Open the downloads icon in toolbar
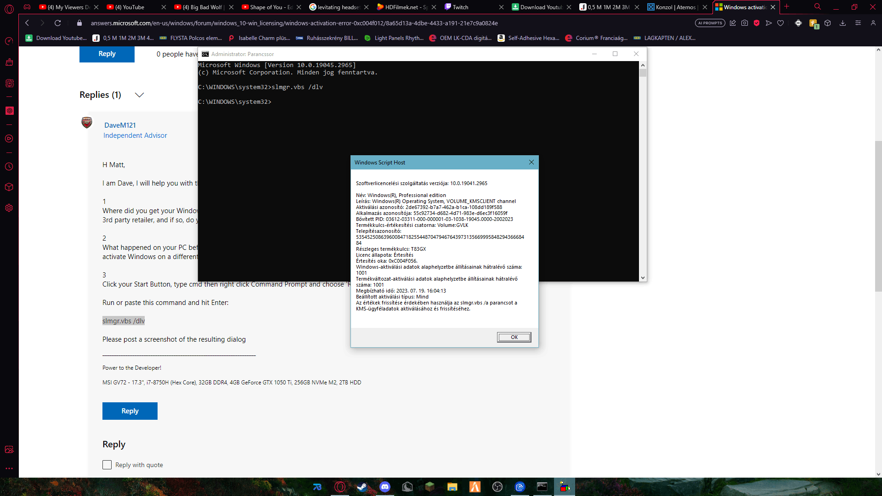This screenshot has width=882, height=496. pos(842,23)
